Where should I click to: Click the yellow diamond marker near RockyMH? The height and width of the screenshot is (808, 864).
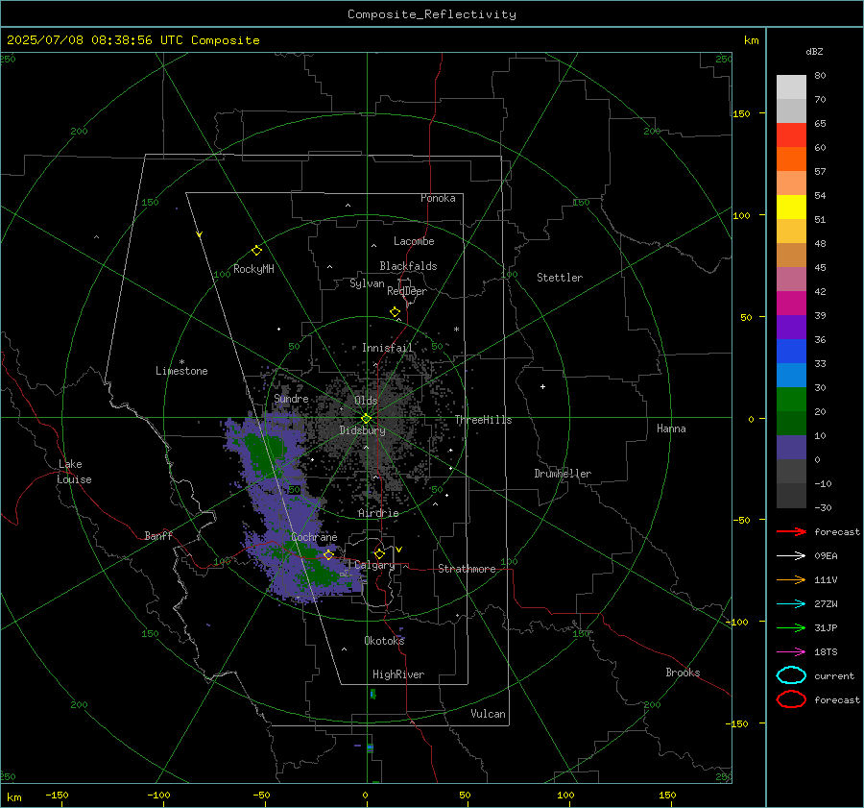tap(256, 251)
